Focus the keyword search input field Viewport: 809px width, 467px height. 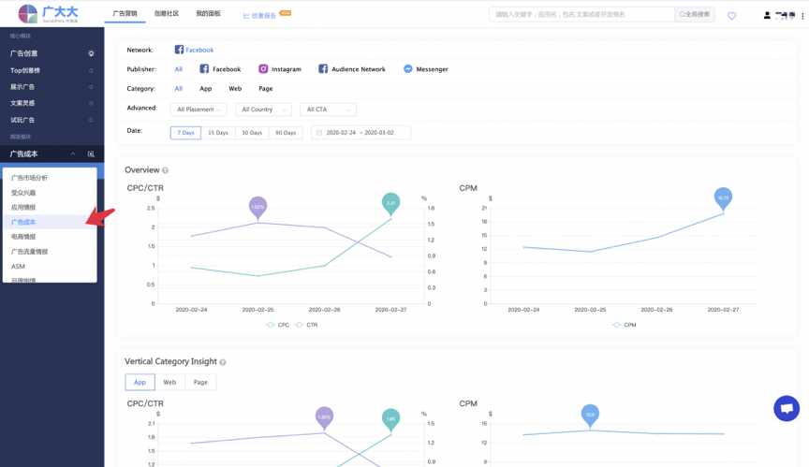tap(581, 14)
